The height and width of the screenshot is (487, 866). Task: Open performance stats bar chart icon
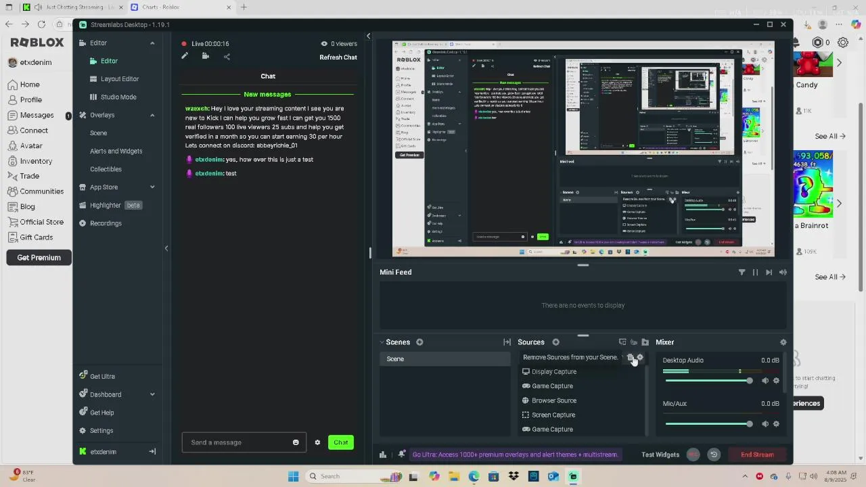pos(383,455)
